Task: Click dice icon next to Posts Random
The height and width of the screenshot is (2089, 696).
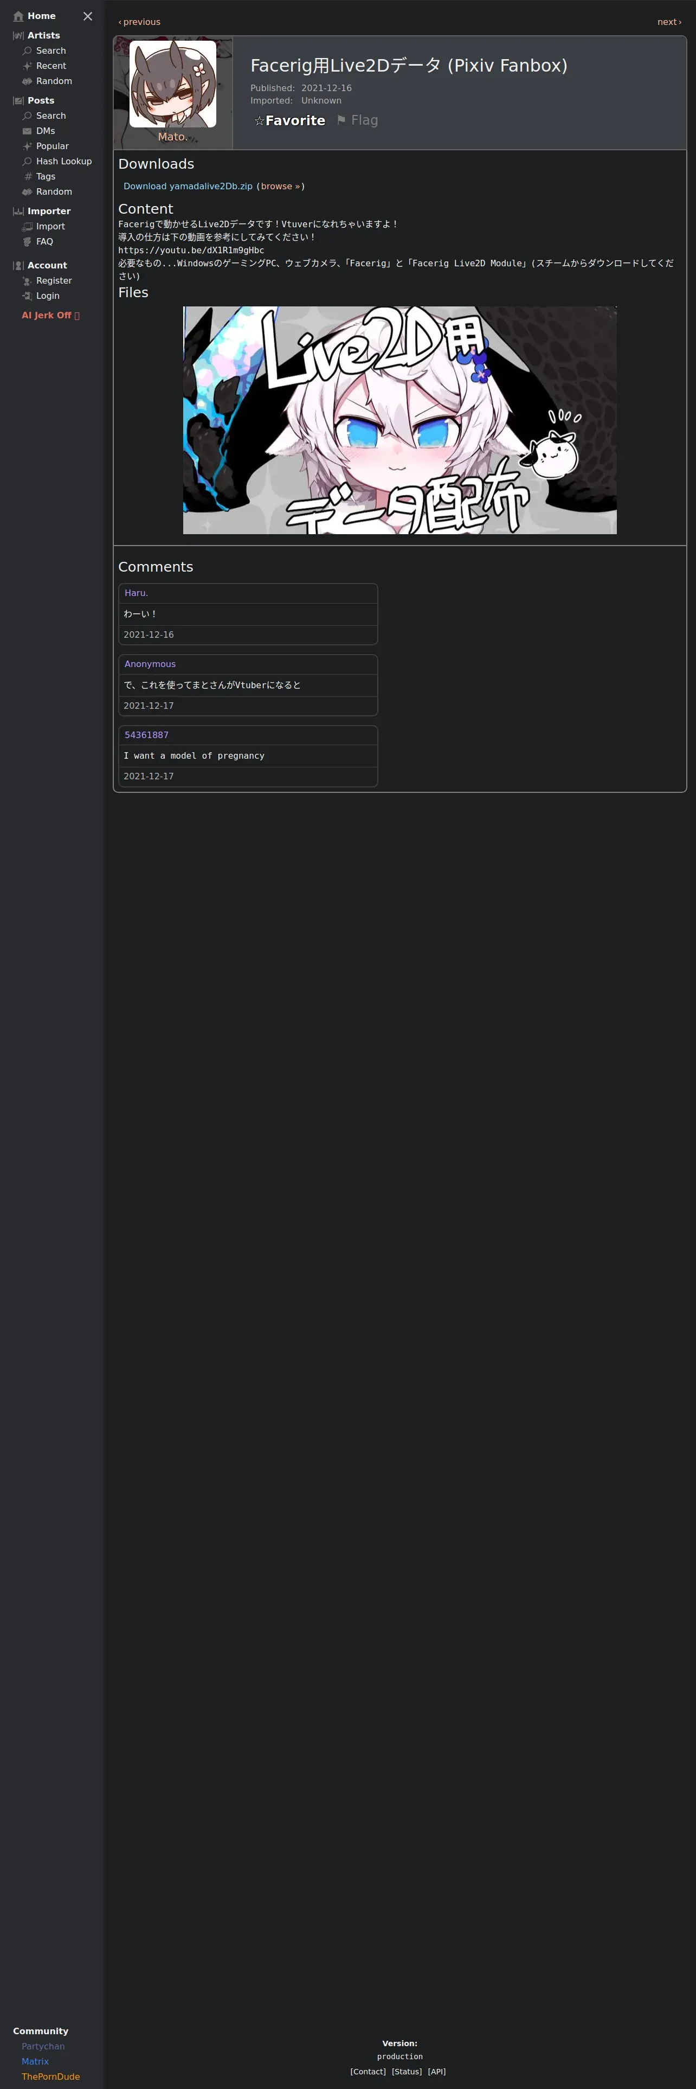Action: [x=28, y=192]
